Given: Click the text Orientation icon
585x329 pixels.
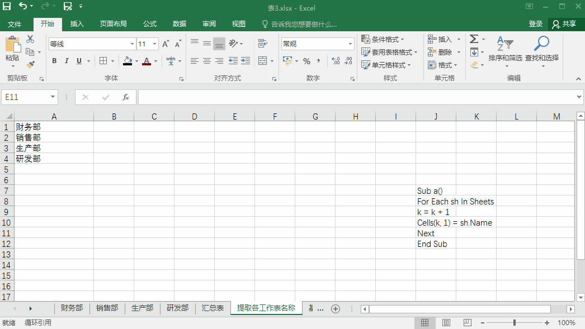Looking at the screenshot, I should point(233,44).
